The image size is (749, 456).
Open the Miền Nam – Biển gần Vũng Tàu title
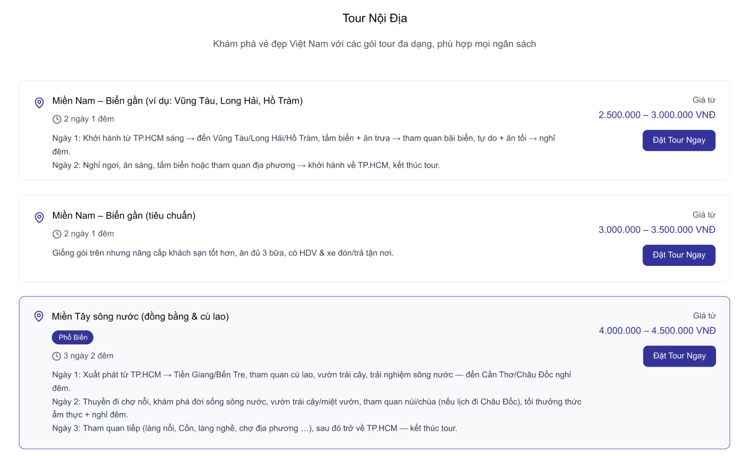(177, 101)
